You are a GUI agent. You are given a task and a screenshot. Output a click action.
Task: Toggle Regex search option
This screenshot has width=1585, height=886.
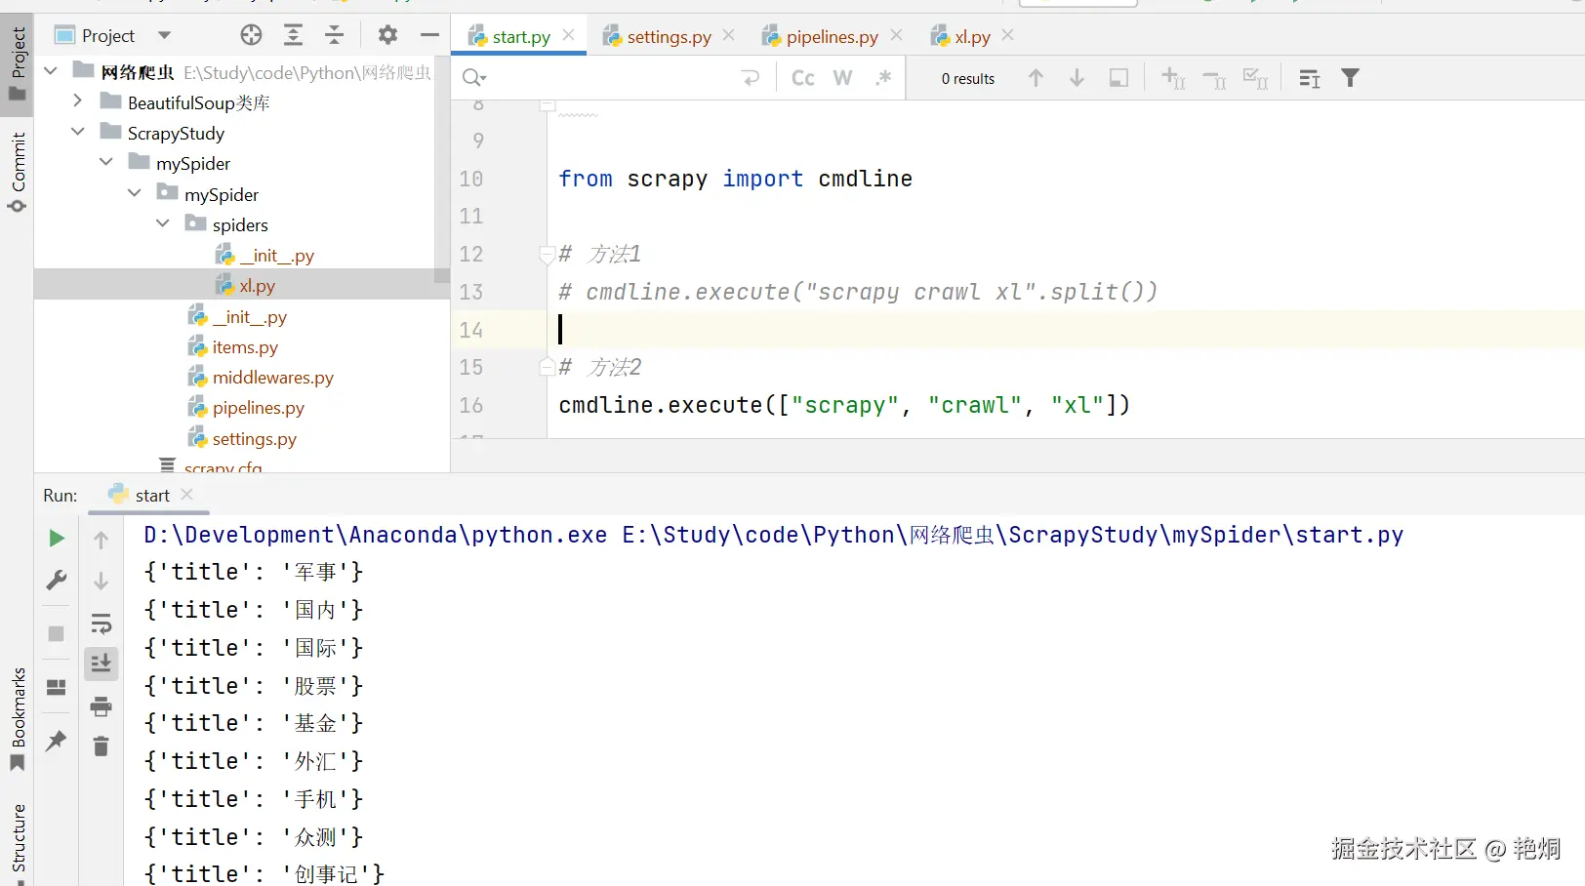pos(883,78)
